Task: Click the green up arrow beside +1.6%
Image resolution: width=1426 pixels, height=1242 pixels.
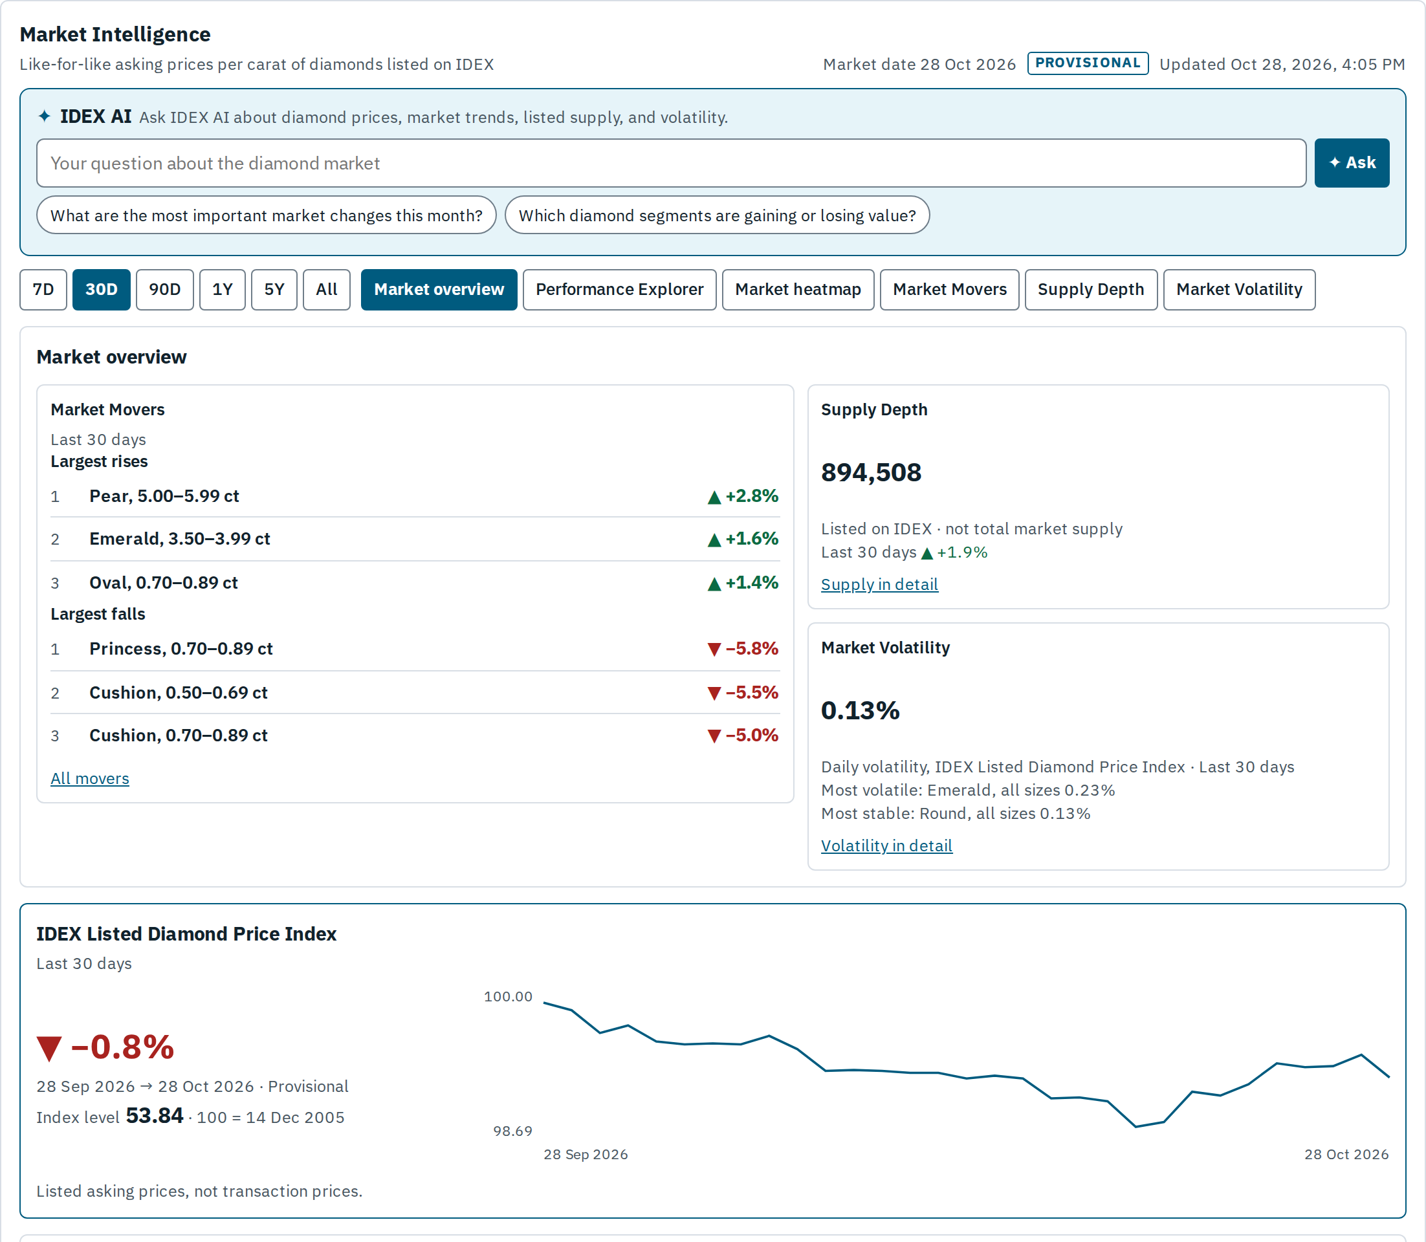Action: click(x=714, y=540)
